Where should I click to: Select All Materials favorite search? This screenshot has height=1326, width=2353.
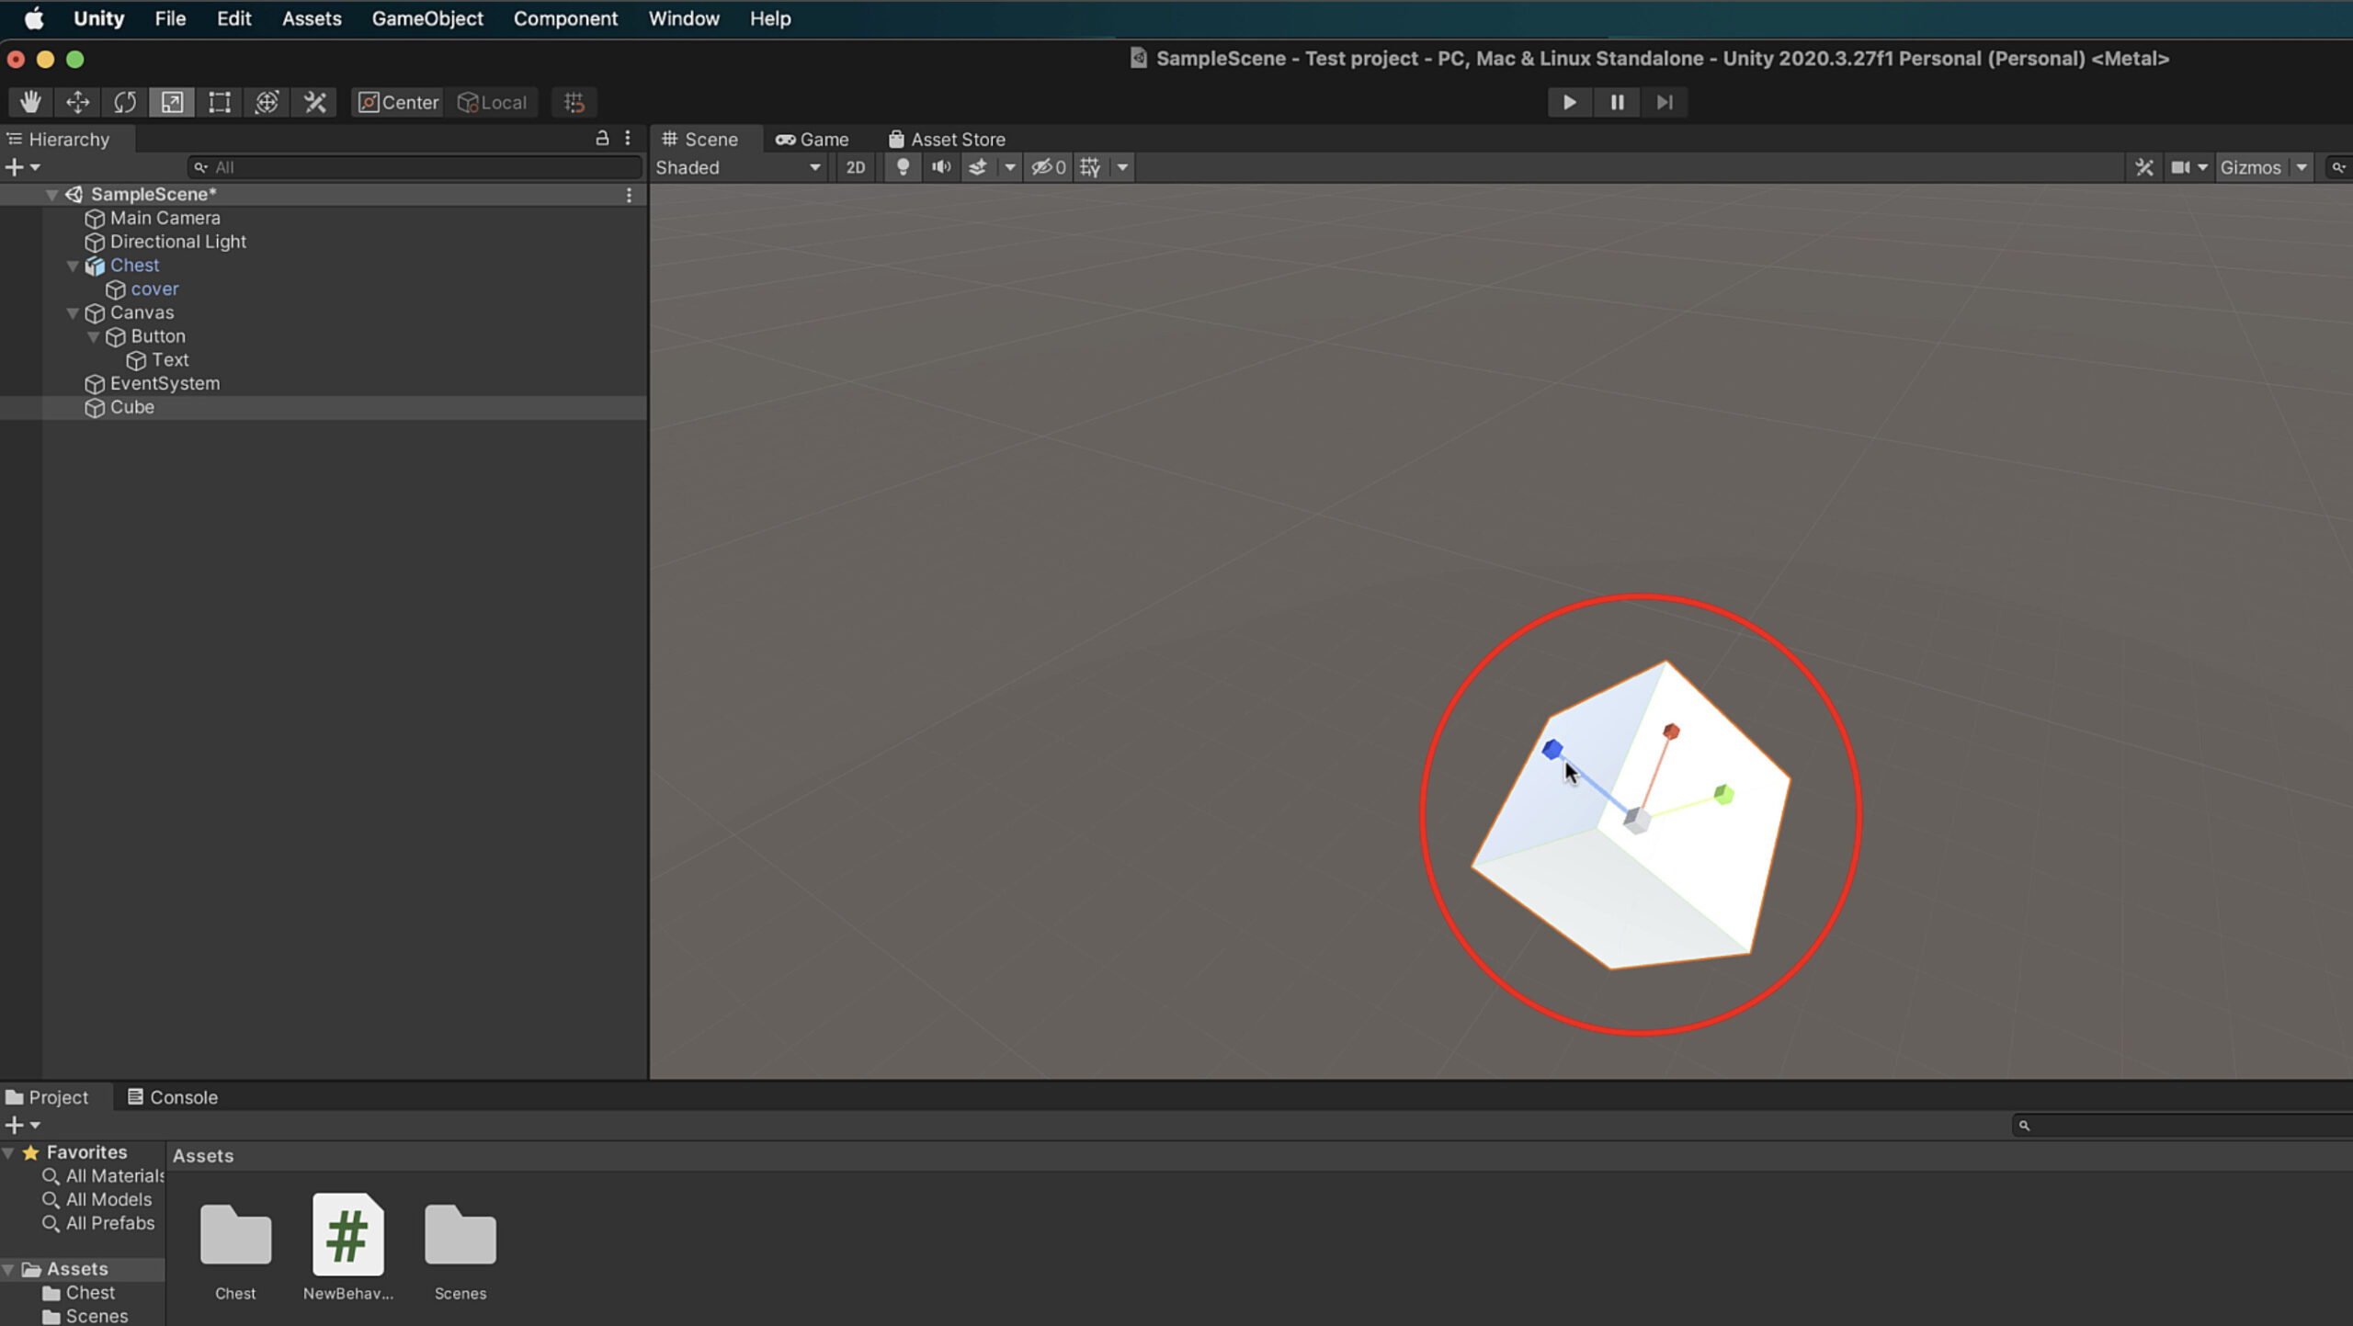point(103,1176)
